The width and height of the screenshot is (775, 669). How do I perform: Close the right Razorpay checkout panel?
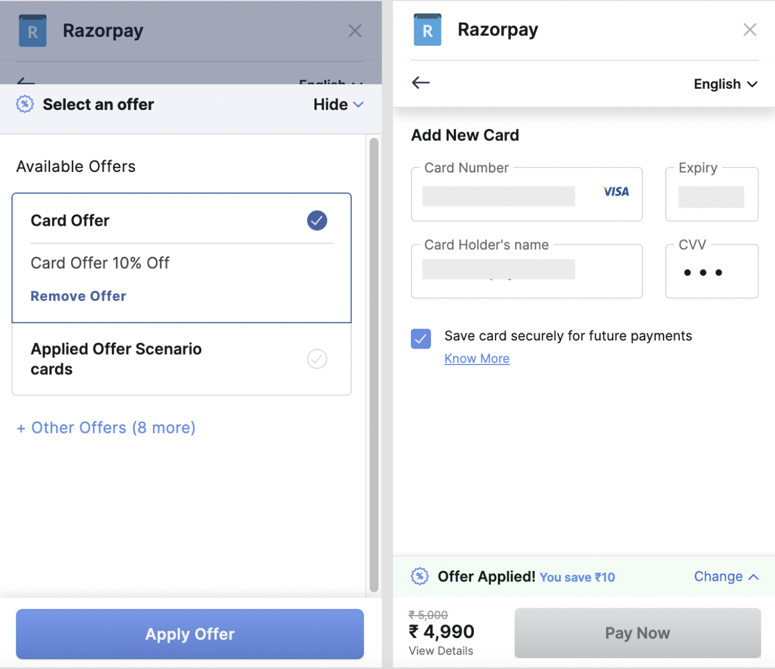click(x=750, y=30)
